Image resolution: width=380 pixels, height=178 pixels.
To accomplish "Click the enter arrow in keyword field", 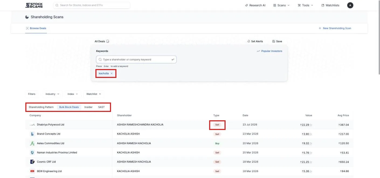I will (173, 60).
